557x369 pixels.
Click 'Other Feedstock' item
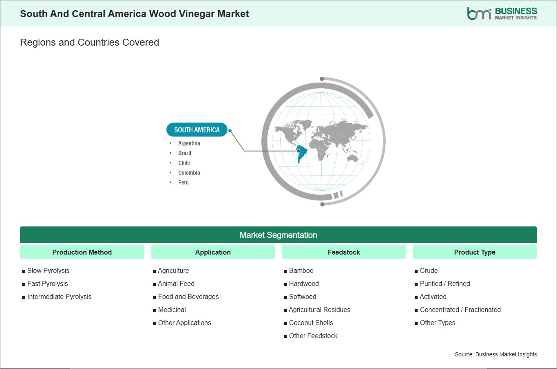(313, 336)
